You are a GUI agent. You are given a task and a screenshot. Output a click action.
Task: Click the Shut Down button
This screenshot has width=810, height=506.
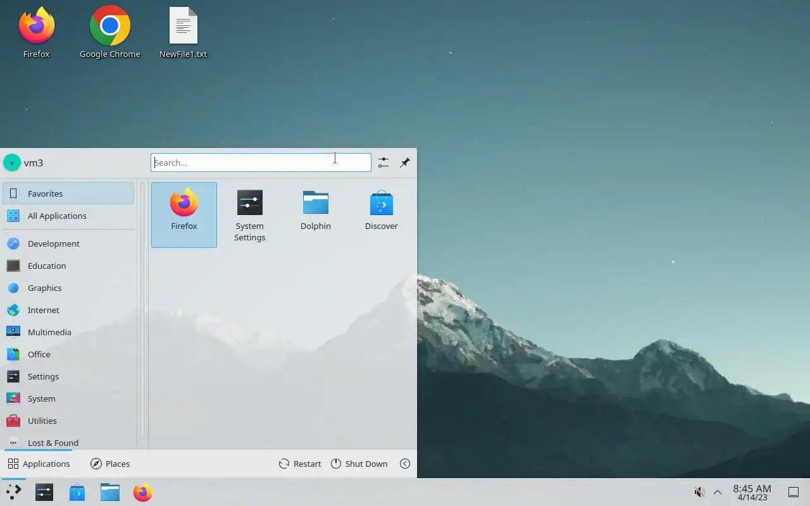359,464
